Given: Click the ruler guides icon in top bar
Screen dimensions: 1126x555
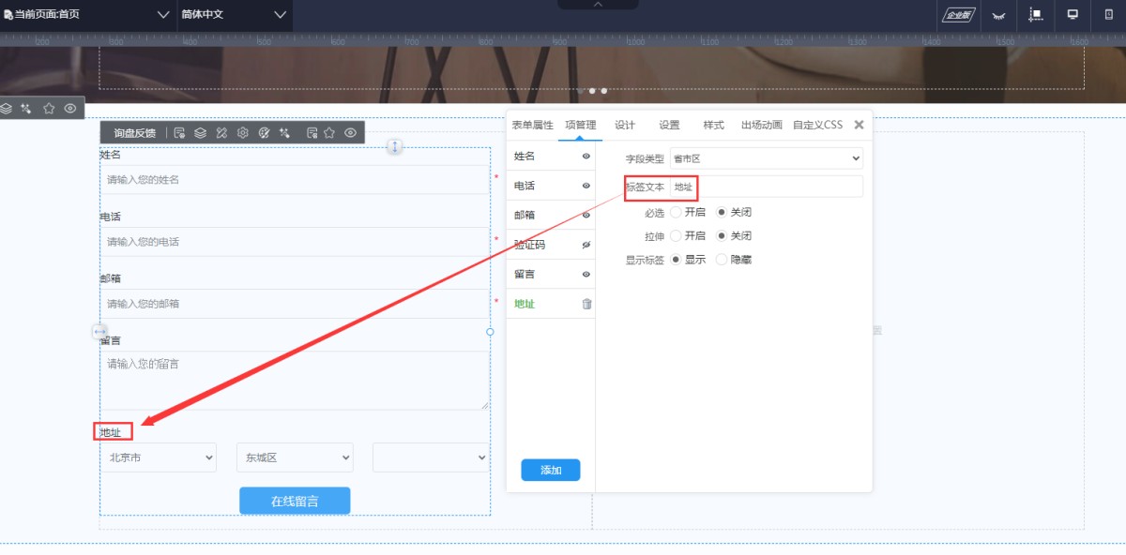Looking at the screenshot, I should pos(1035,15).
